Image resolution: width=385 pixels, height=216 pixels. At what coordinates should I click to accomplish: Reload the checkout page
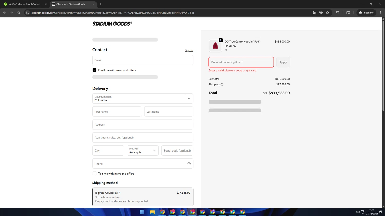click(19, 13)
